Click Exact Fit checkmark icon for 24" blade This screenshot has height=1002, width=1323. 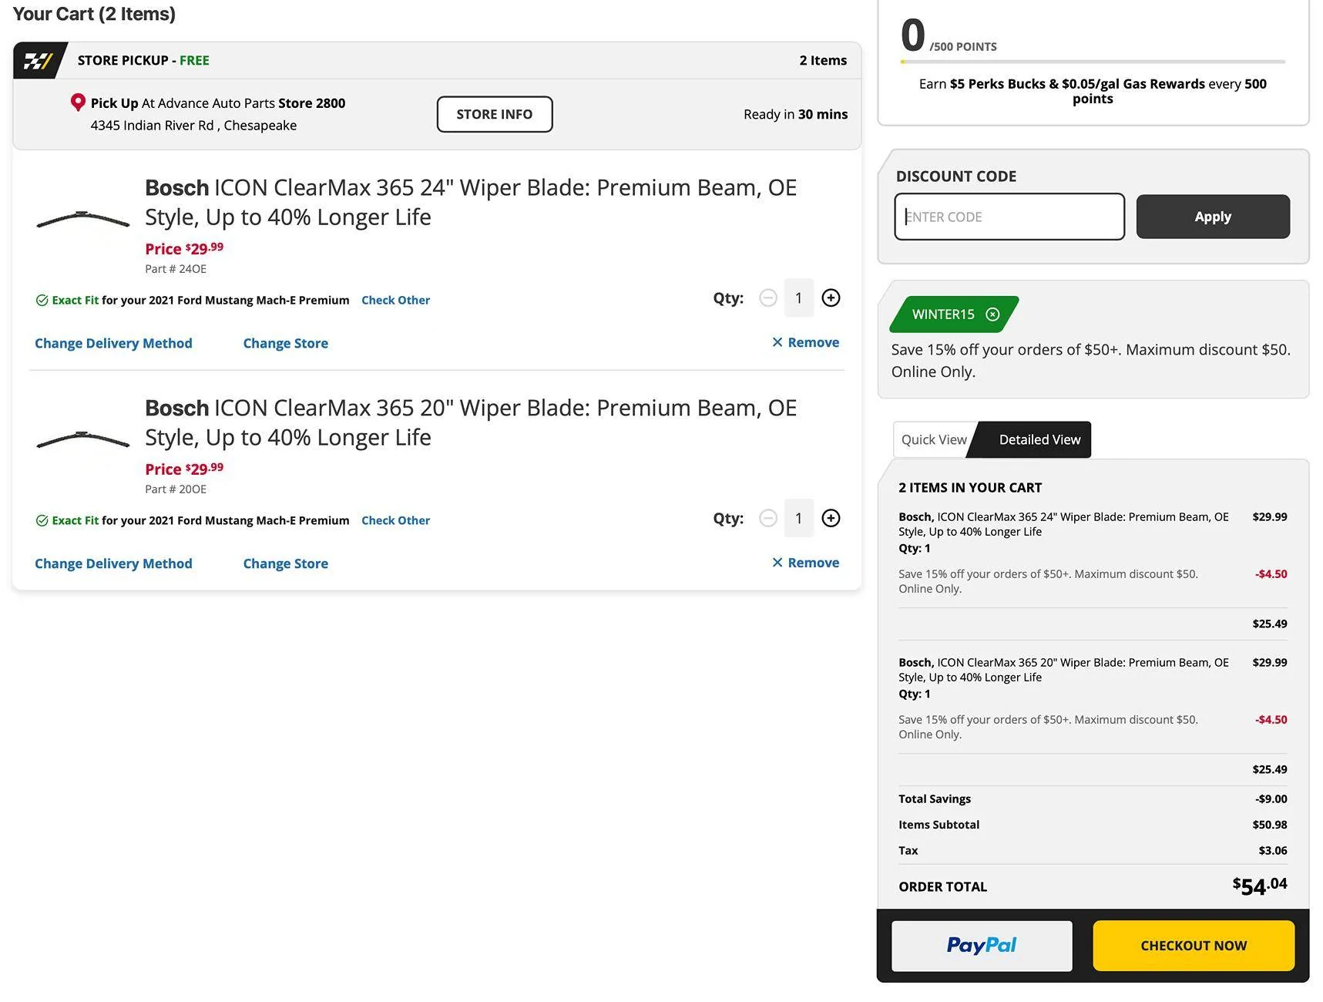point(42,301)
